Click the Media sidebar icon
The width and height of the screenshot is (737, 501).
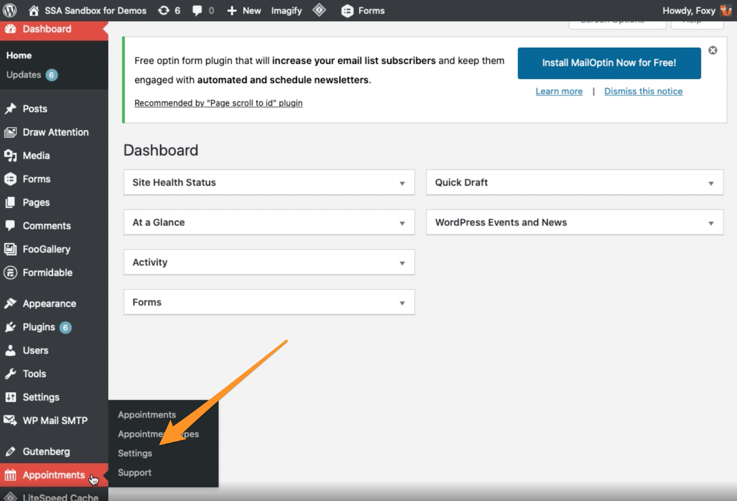(11, 155)
